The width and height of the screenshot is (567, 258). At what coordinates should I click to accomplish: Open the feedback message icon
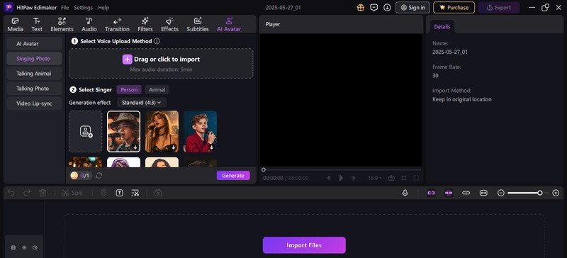coord(374,7)
